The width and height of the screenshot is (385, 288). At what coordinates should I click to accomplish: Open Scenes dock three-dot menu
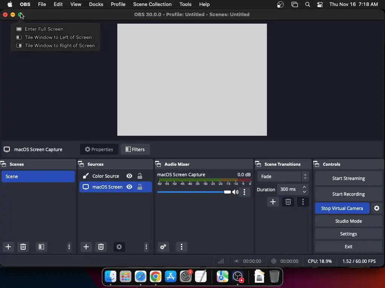(69, 247)
